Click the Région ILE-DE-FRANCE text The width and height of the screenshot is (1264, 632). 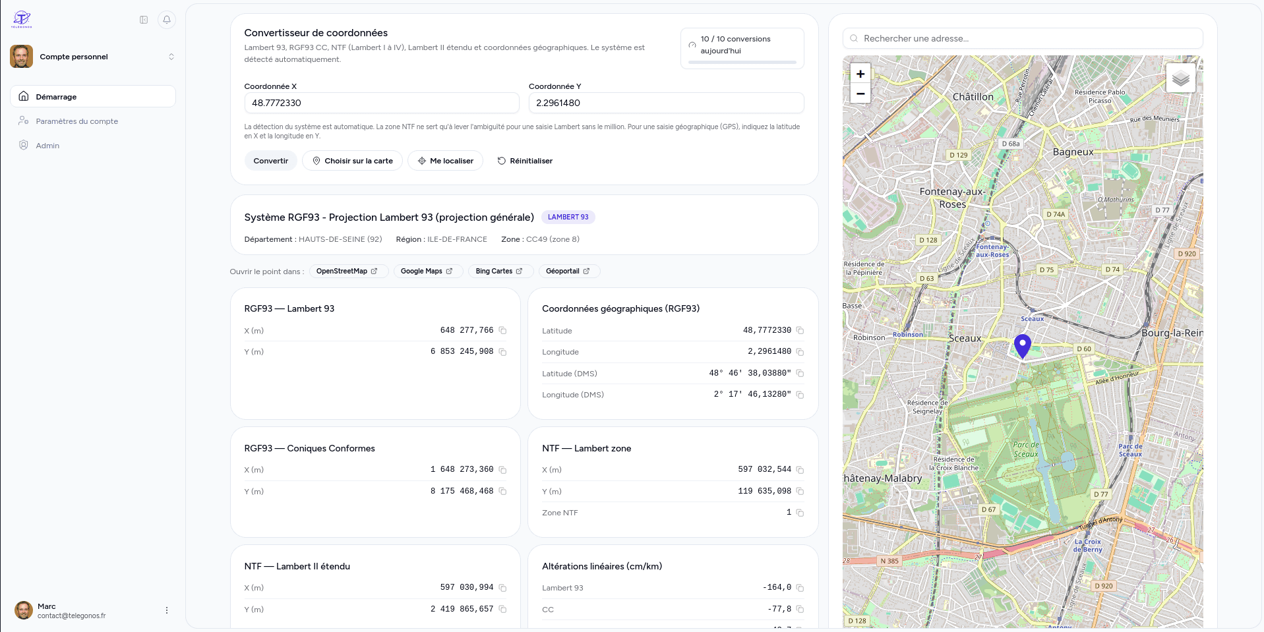(441, 239)
